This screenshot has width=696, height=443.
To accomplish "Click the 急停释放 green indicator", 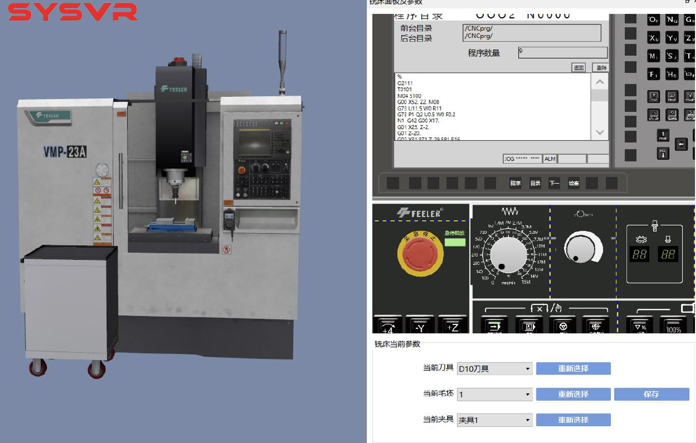I will pyautogui.click(x=455, y=242).
